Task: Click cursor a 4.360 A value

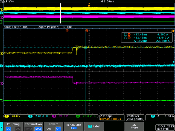Action: coord(163,34)
